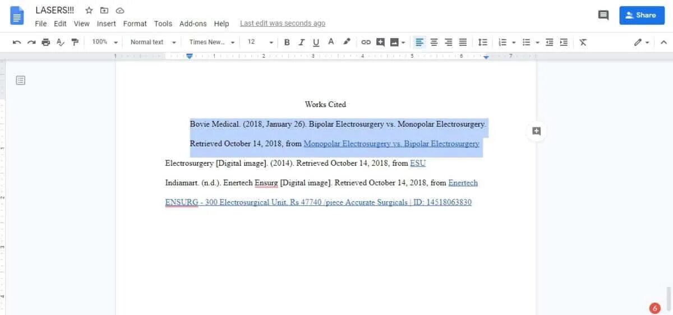Open the 100% zoom dropdown

[105, 42]
